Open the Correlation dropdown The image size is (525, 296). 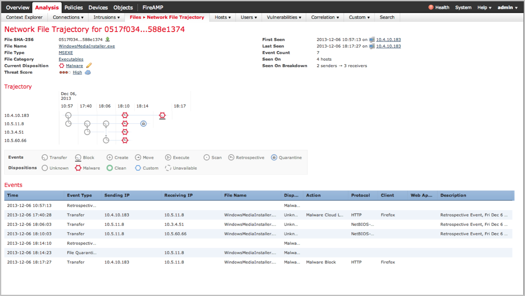[325, 17]
